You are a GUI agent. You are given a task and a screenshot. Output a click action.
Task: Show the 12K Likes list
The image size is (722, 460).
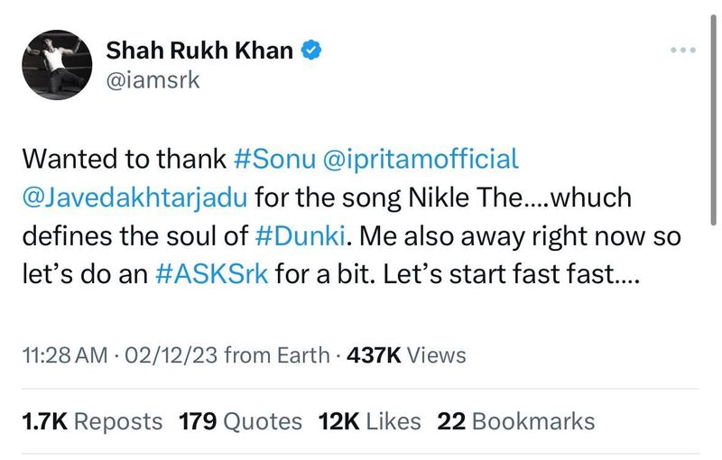tap(370, 420)
